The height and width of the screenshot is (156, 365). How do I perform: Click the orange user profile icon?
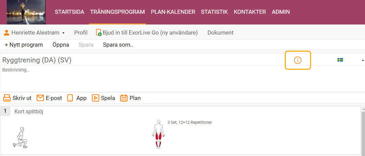tap(7, 33)
